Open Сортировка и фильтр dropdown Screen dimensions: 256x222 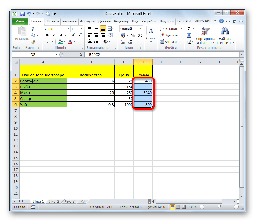click(205, 36)
